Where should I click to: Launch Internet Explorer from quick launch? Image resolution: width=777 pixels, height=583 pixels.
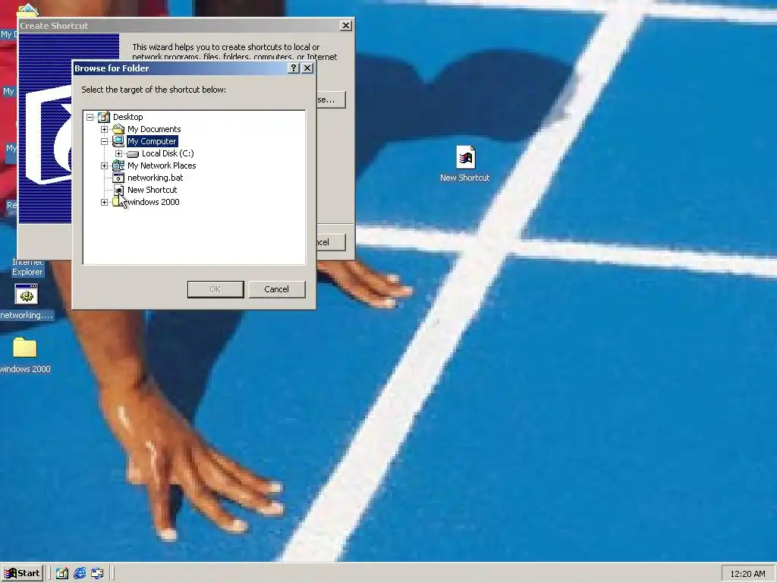[x=80, y=574]
